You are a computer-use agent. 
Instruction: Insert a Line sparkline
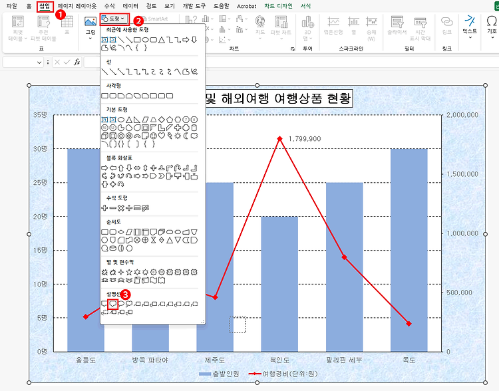coord(333,25)
